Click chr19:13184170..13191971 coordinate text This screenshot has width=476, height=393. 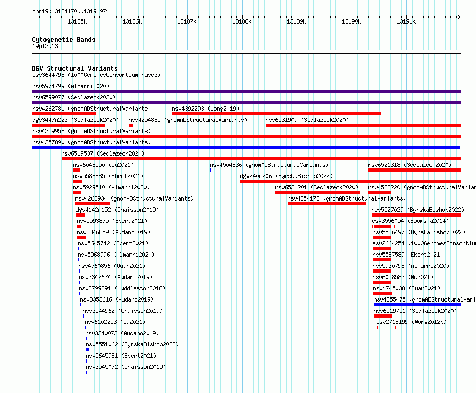(71, 12)
